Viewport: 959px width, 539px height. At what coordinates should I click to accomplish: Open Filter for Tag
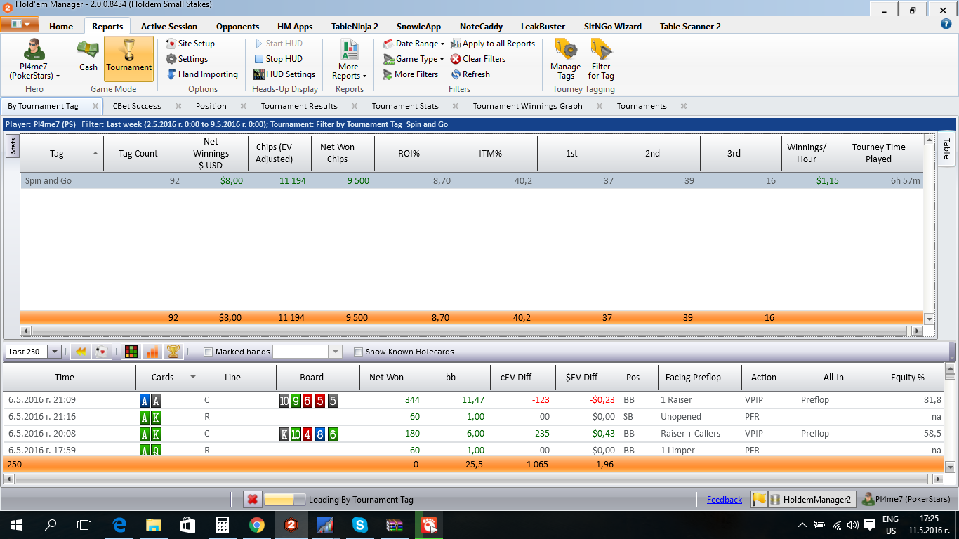pyautogui.click(x=601, y=59)
